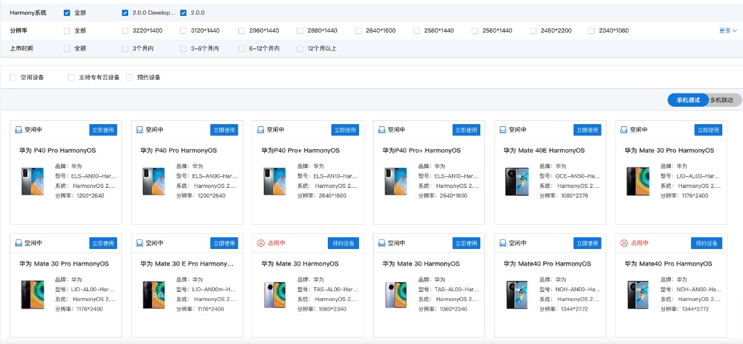Uncheck 2.0.0 Develop... system version filter
This screenshot has width=743, height=344.
click(125, 12)
